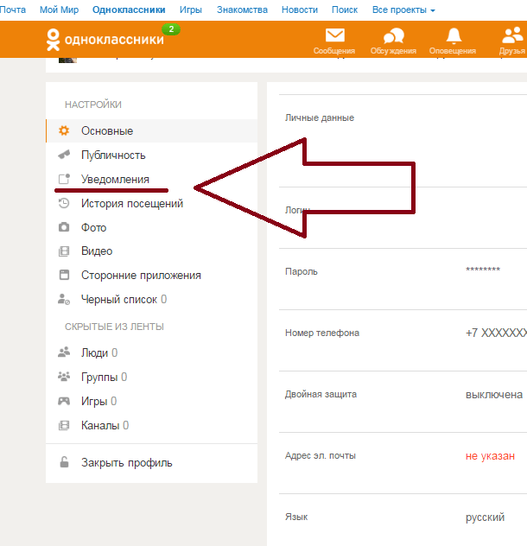Click the masked password value
The width and height of the screenshot is (527, 546).
[x=483, y=270]
